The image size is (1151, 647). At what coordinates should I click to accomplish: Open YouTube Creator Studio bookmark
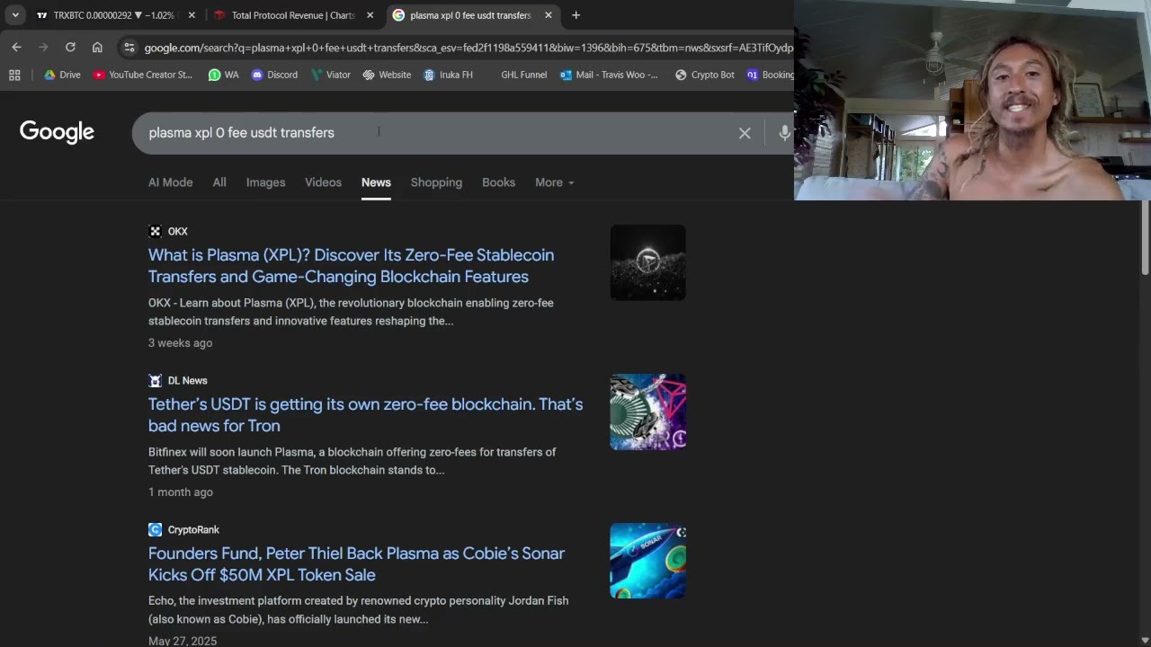(x=143, y=75)
